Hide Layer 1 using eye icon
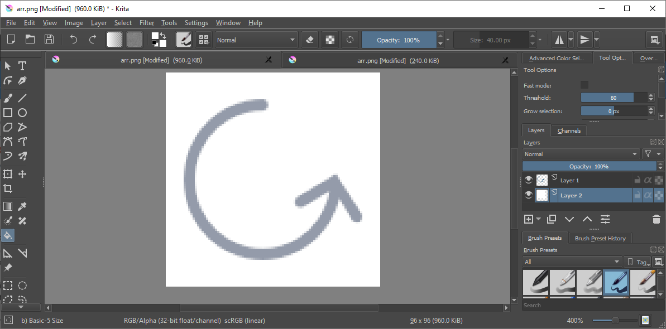Image resolution: width=666 pixels, height=329 pixels. [529, 180]
